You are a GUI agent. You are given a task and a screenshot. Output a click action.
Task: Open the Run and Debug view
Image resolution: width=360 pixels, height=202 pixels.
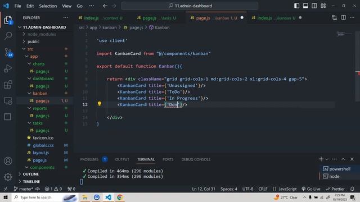pyautogui.click(x=8, y=68)
